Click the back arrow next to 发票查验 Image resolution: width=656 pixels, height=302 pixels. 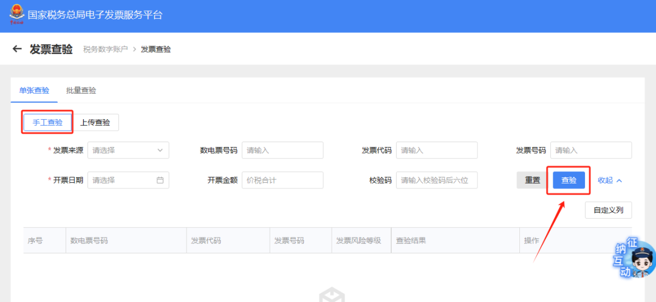[x=17, y=49]
